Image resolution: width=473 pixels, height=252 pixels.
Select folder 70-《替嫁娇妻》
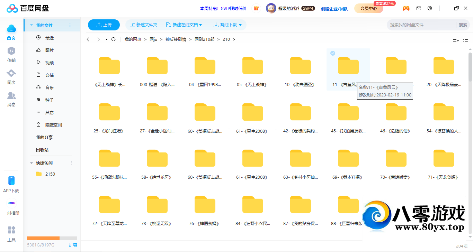(x=396, y=163)
